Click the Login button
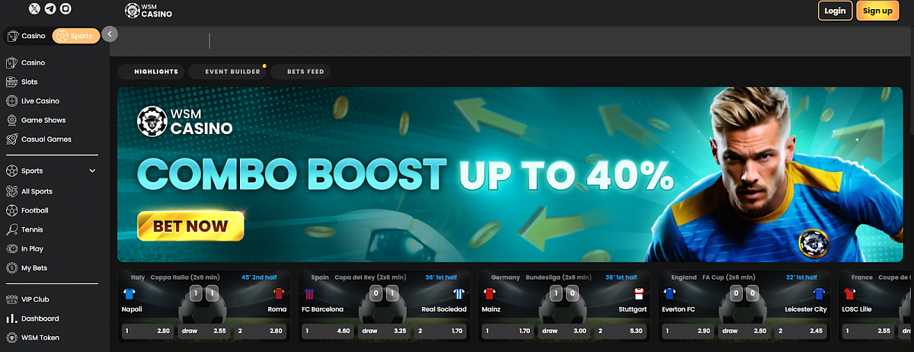 click(x=835, y=11)
